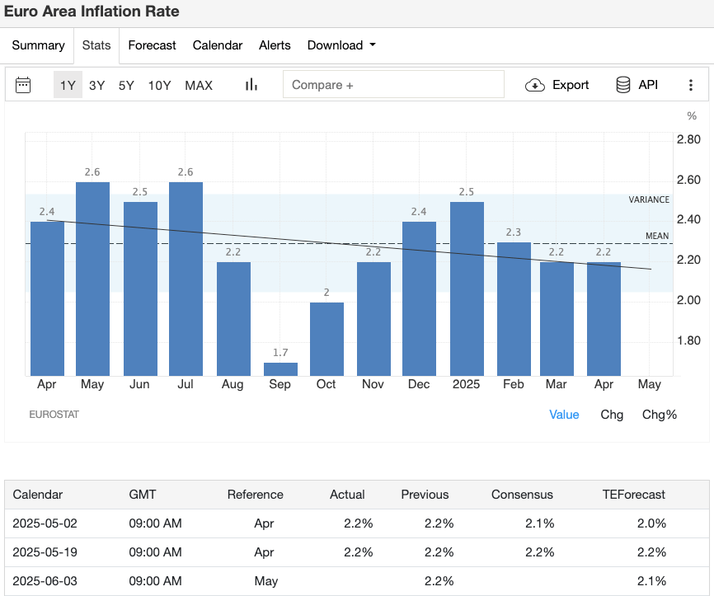Open the Alerts section

(275, 45)
